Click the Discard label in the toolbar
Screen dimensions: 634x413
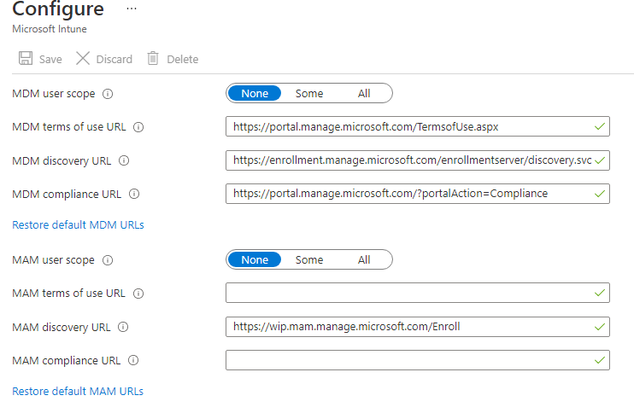click(114, 60)
